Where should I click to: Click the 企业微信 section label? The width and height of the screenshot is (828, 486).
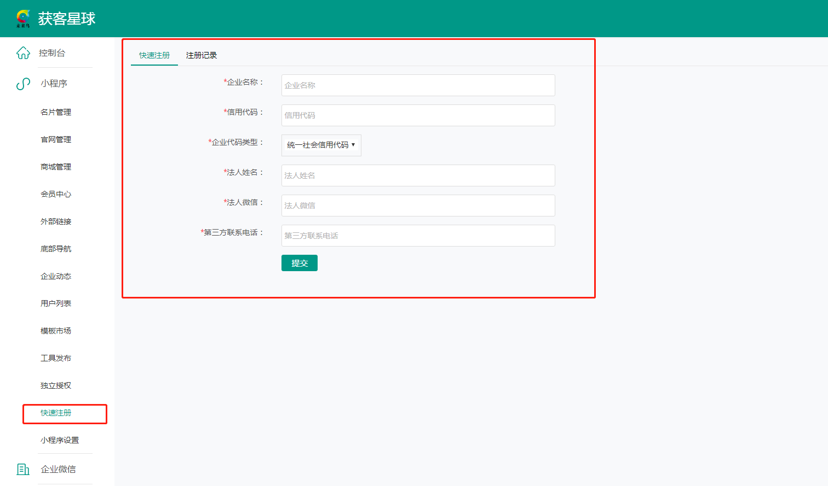[58, 469]
